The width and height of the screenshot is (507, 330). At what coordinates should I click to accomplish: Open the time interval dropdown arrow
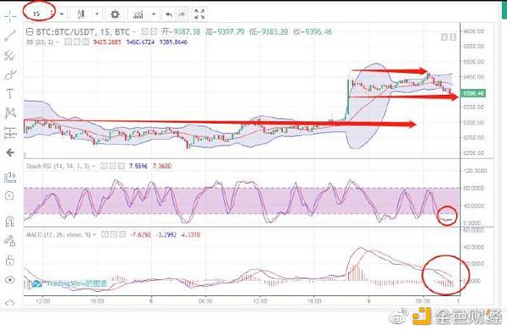[62, 14]
